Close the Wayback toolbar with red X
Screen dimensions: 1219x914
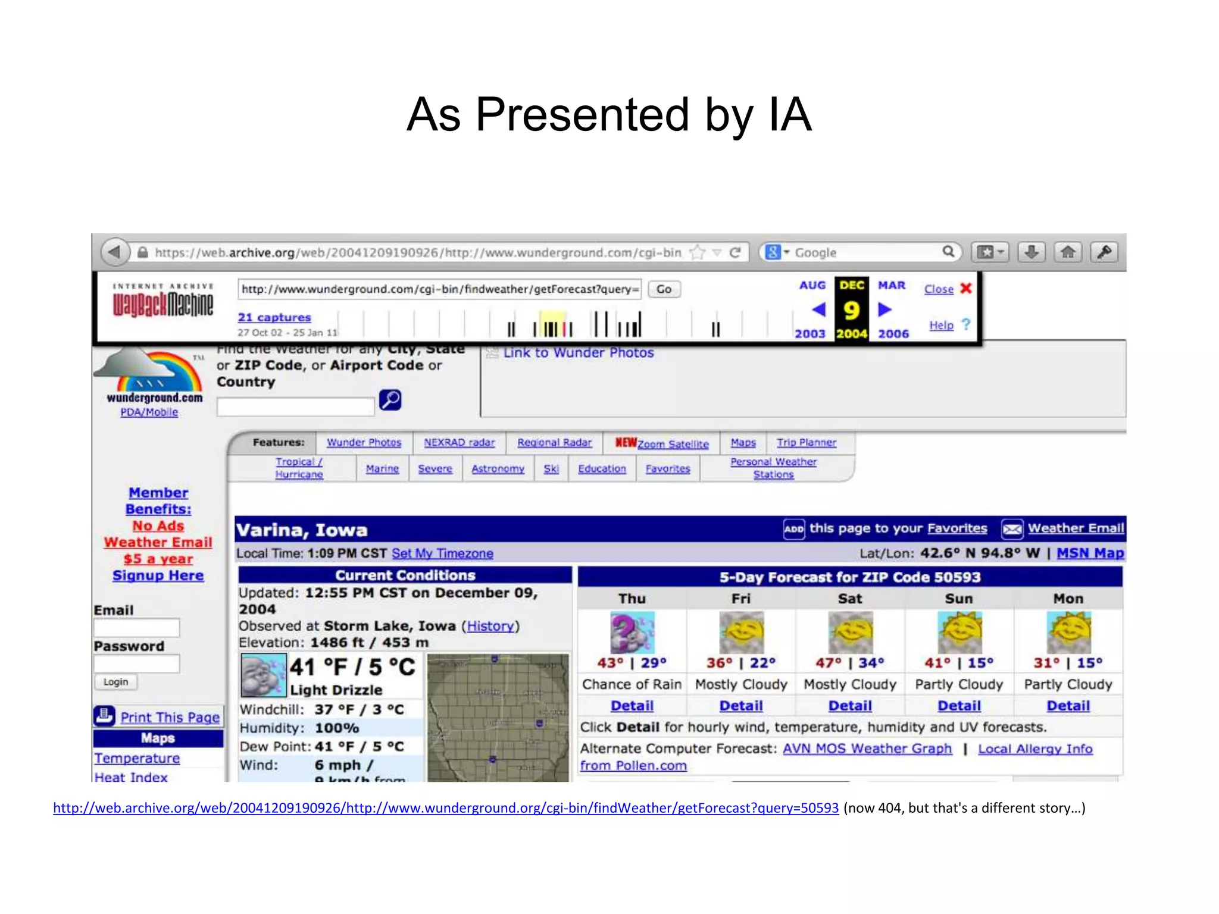[x=966, y=289]
